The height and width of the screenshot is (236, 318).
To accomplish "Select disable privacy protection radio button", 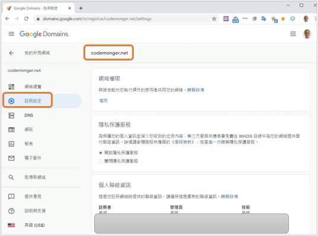I will pyautogui.click(x=101, y=161).
